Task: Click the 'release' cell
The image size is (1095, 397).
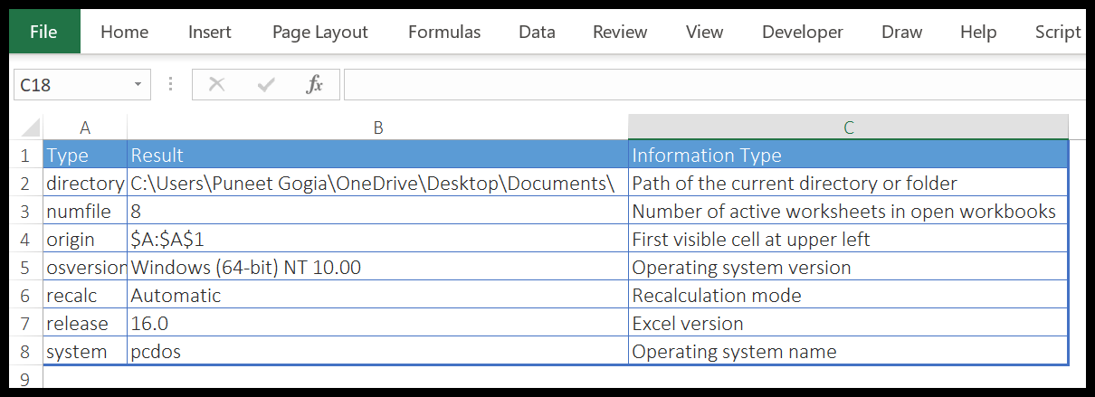Action: pyautogui.click(x=85, y=323)
